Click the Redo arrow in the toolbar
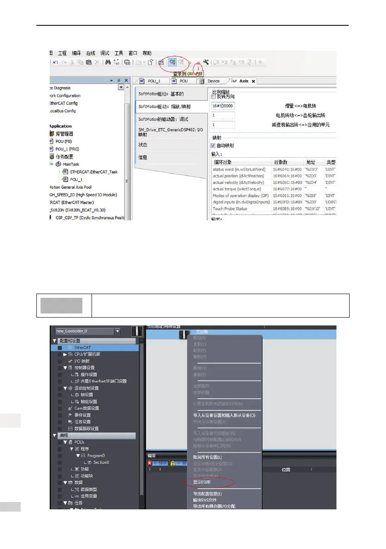This screenshot has width=386, height=549. pos(64,62)
